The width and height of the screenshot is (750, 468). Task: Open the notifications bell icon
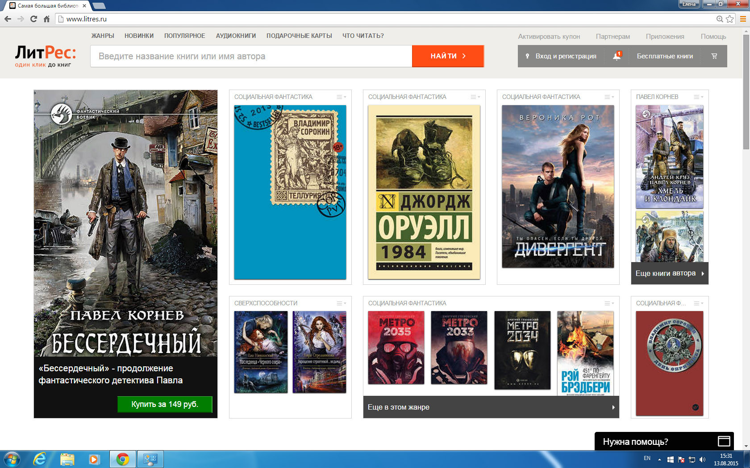pyautogui.click(x=617, y=56)
